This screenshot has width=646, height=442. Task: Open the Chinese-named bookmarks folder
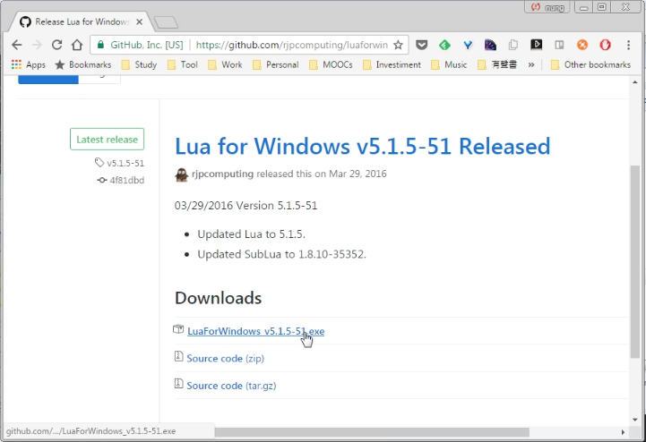(x=497, y=64)
